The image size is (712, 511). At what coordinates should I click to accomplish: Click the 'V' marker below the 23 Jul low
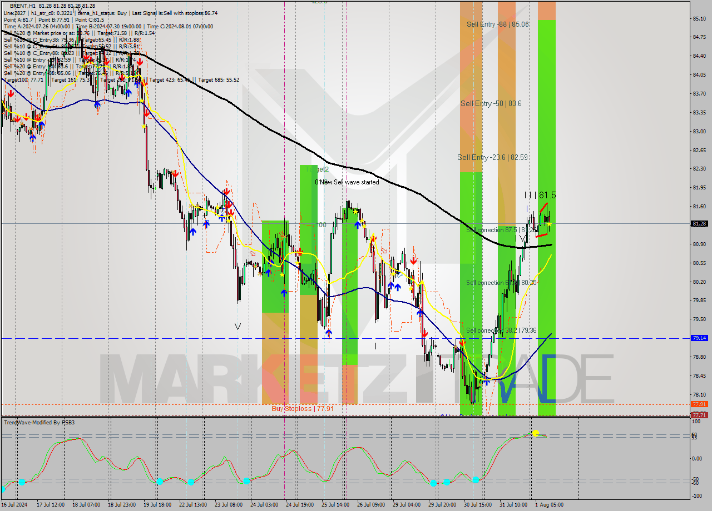pyautogui.click(x=238, y=326)
